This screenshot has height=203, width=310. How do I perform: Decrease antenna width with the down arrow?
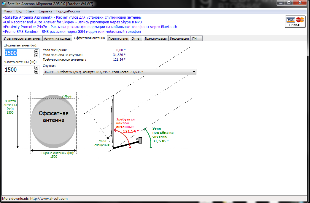tap(36, 55)
